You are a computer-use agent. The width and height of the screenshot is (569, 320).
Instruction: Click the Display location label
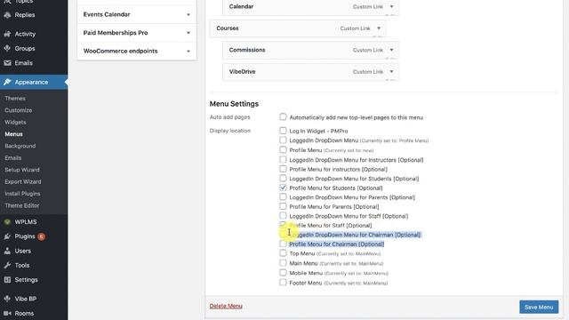tap(230, 131)
